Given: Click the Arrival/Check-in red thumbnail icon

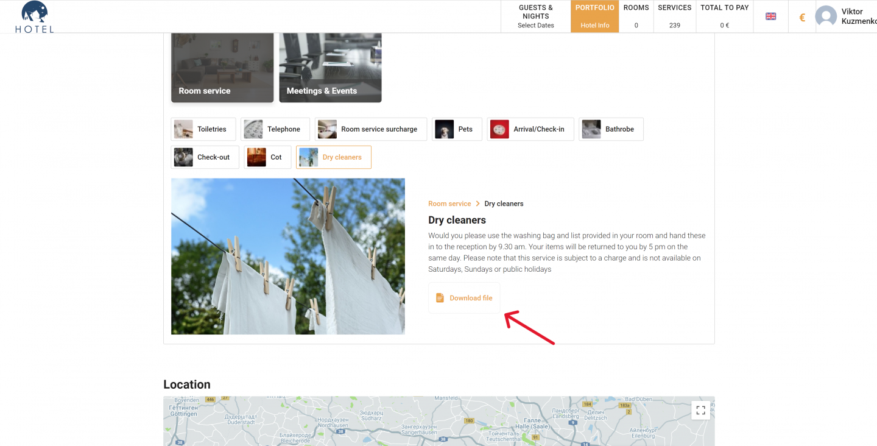Looking at the screenshot, I should (x=499, y=129).
